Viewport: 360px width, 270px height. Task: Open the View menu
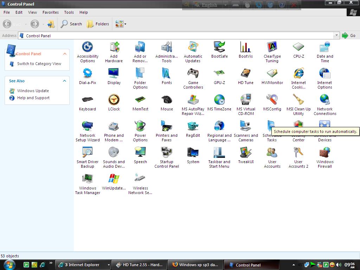tap(32, 12)
